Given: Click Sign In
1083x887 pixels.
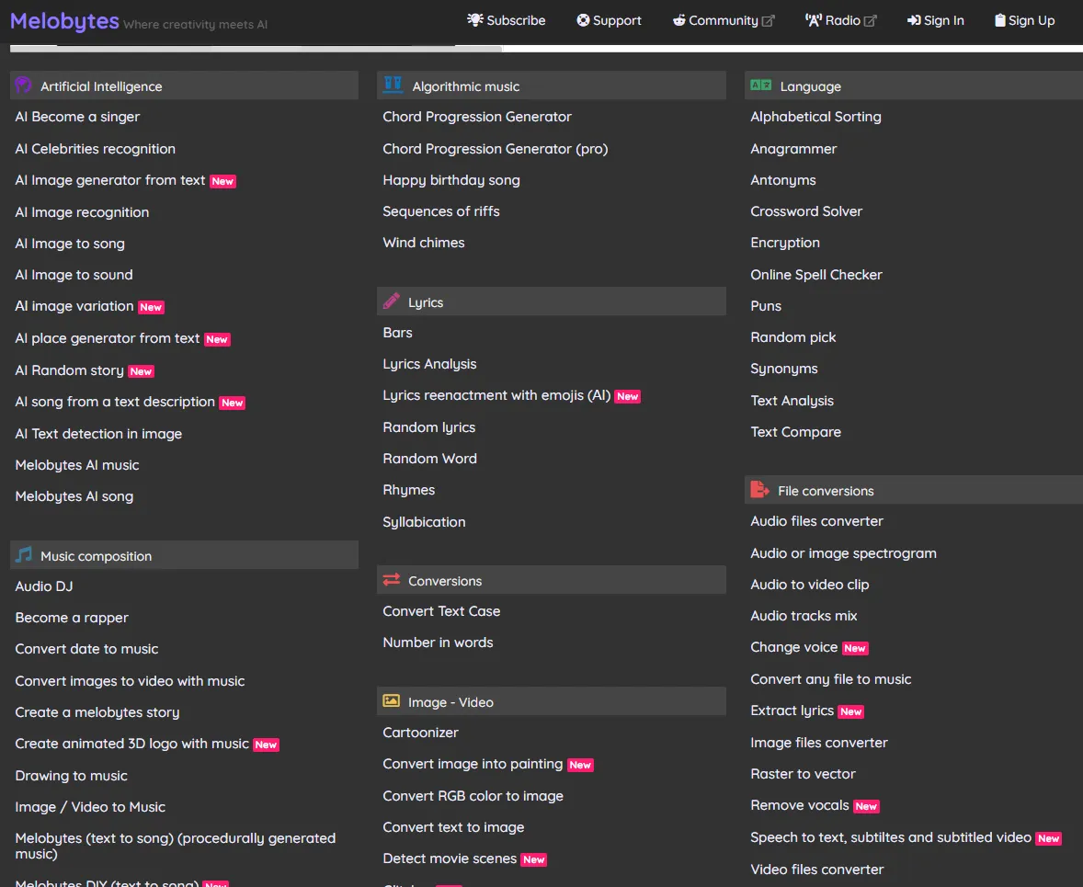Looking at the screenshot, I should click(x=936, y=20).
